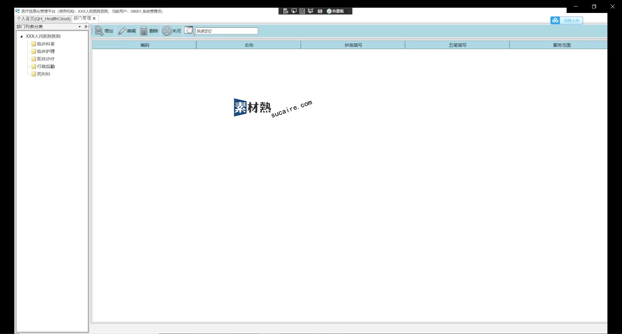This screenshot has width=622, height=334.
Task: Click the 热重载 hot reload button
Action: pyautogui.click(x=335, y=11)
